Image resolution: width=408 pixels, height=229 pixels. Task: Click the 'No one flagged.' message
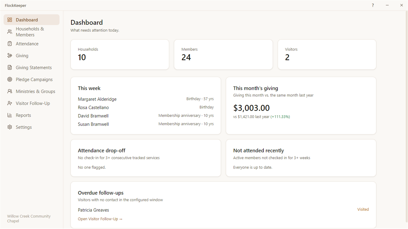[92, 167]
